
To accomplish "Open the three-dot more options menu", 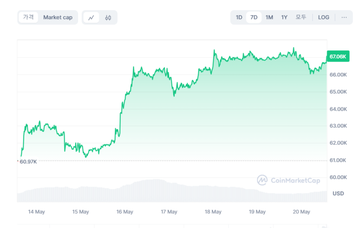I will (x=344, y=17).
